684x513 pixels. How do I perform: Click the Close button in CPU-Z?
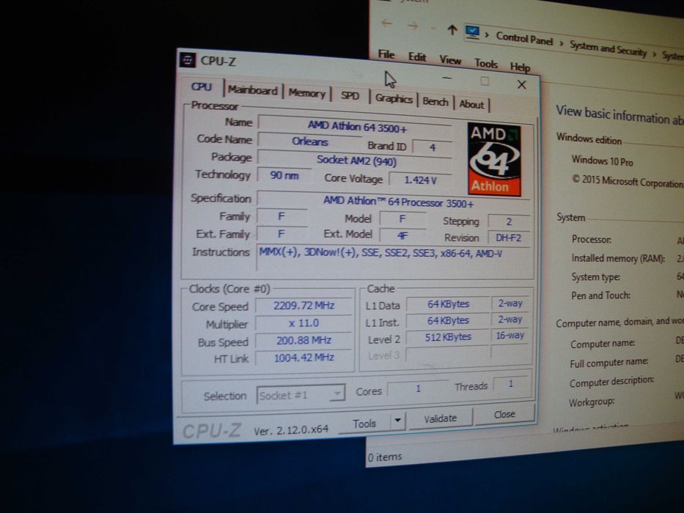click(504, 414)
